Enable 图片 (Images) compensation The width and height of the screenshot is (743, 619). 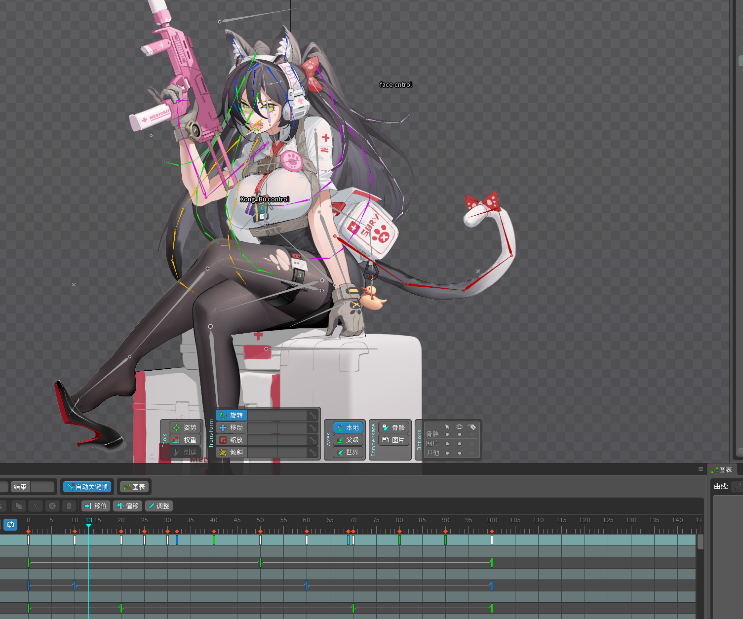pyautogui.click(x=394, y=440)
